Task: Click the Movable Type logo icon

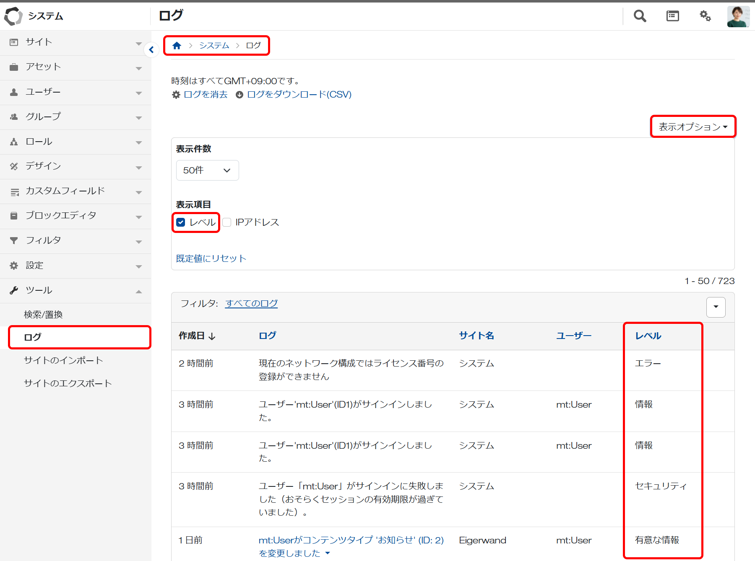Action: pos(13,16)
